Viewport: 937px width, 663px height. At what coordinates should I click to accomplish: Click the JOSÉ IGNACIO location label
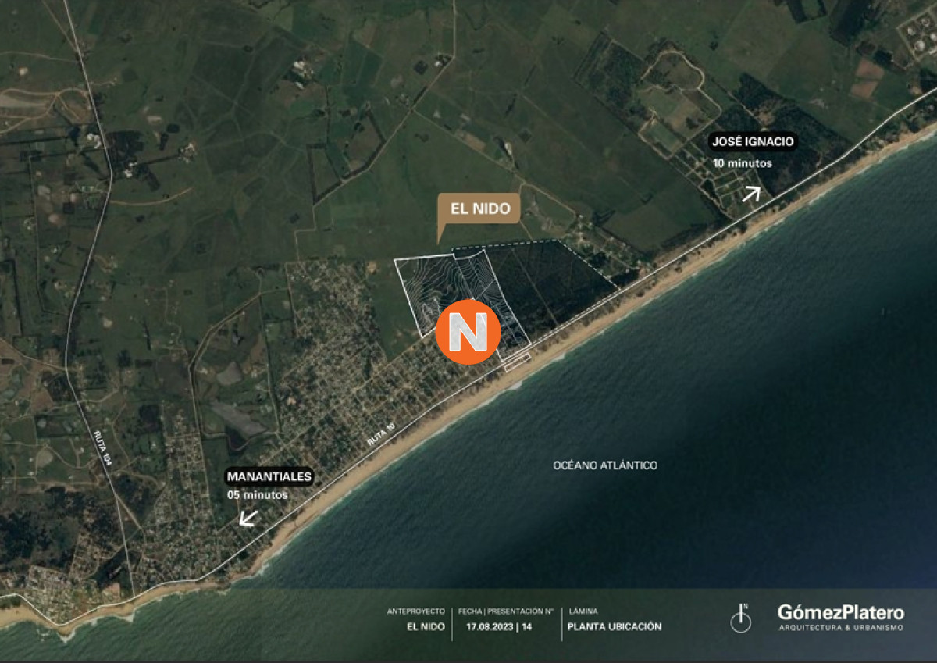pos(753,142)
